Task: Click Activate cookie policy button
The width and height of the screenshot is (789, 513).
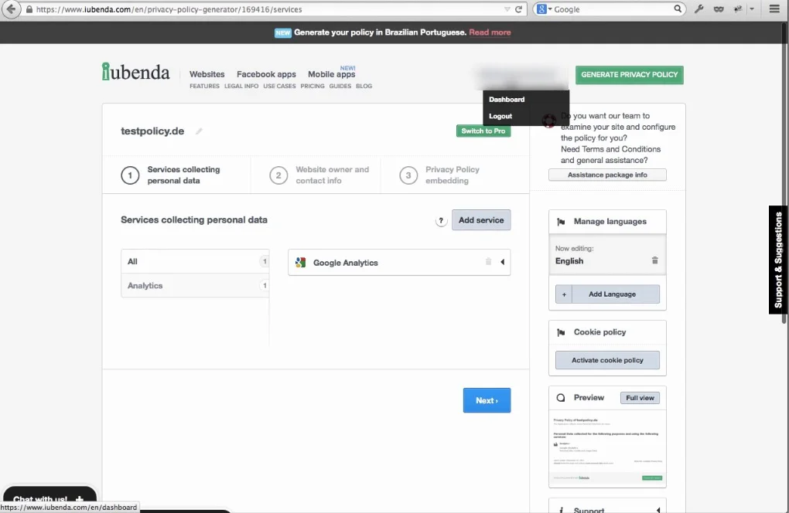Action: click(607, 360)
